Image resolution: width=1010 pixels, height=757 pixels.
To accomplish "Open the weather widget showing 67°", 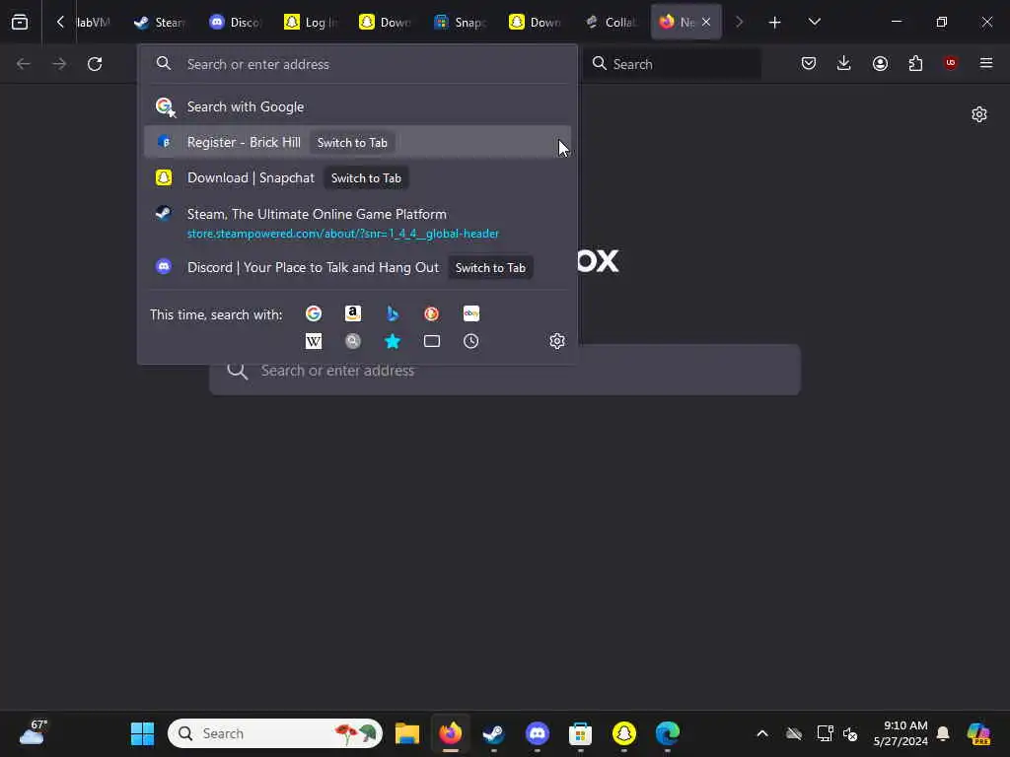I will pyautogui.click(x=33, y=732).
